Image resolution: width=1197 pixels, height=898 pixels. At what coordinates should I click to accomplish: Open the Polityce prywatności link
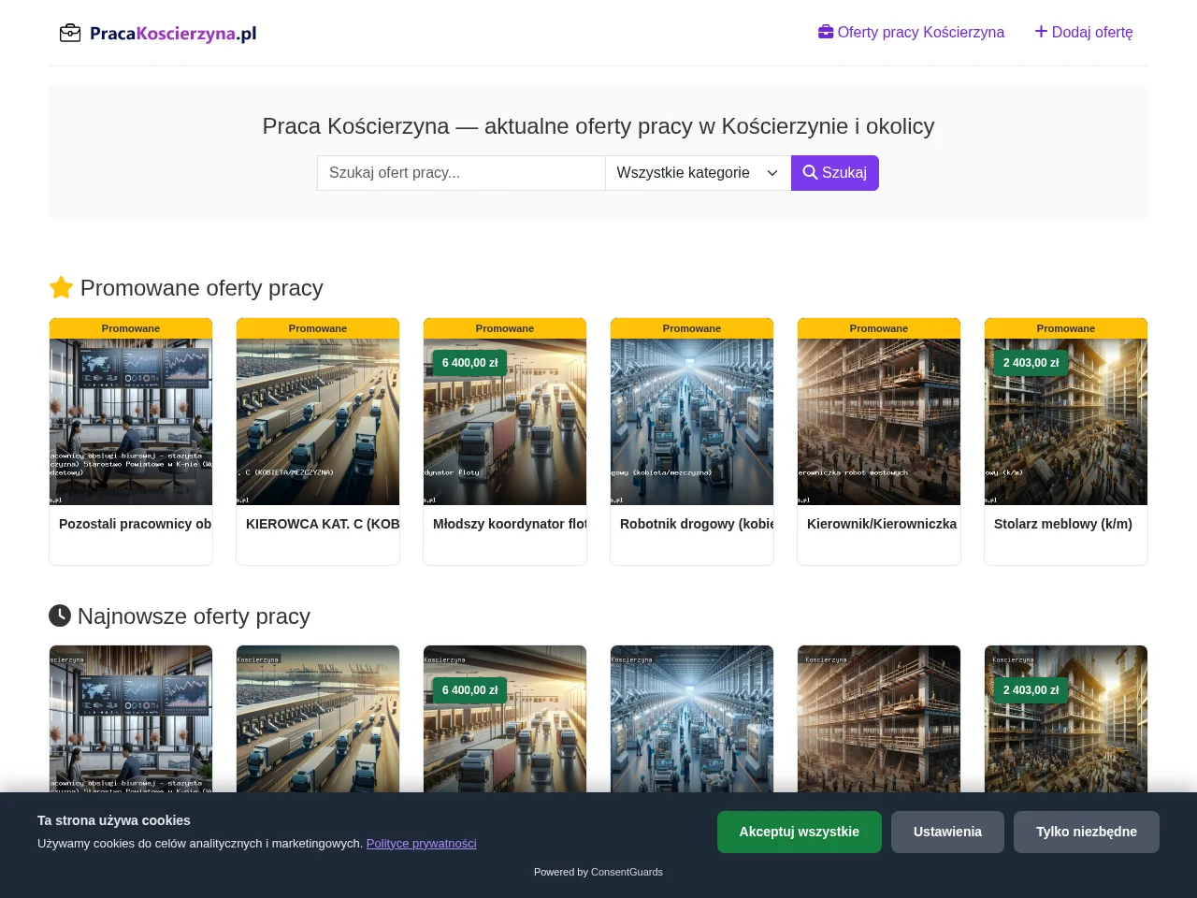(x=421, y=843)
